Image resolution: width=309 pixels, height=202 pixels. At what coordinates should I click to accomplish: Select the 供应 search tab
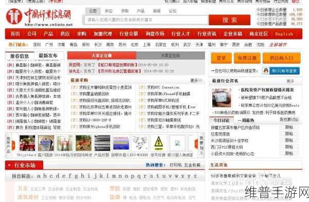point(109,11)
